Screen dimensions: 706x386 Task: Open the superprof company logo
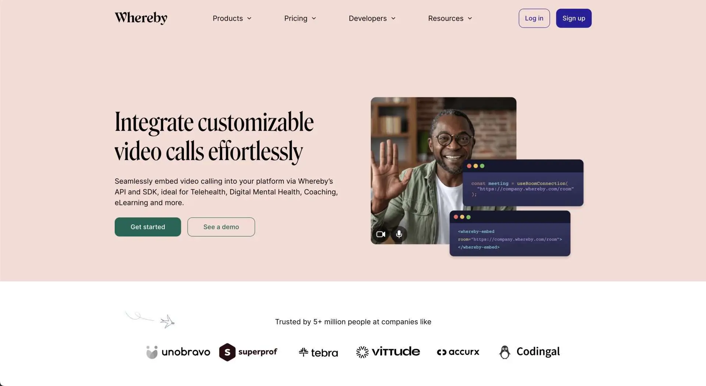[248, 352]
